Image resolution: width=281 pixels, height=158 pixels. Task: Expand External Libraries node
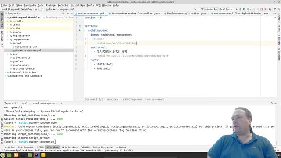click(5, 72)
